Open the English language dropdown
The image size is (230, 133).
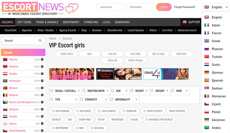[215, 7]
